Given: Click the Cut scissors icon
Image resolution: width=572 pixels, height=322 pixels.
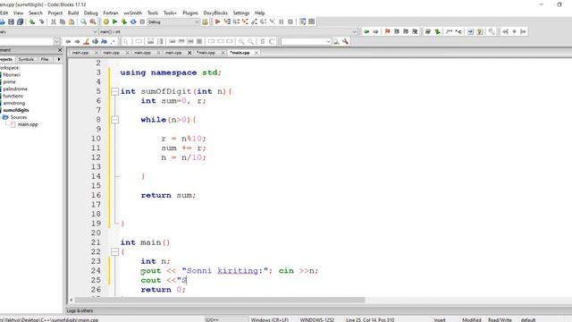Looking at the screenshot, I should 54,21.
